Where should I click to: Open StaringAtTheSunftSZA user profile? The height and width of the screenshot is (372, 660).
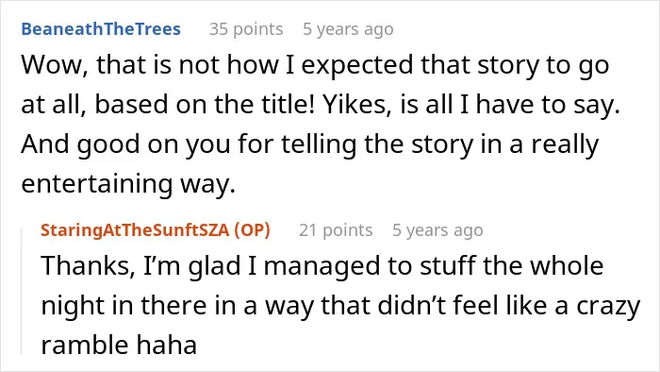[135, 230]
